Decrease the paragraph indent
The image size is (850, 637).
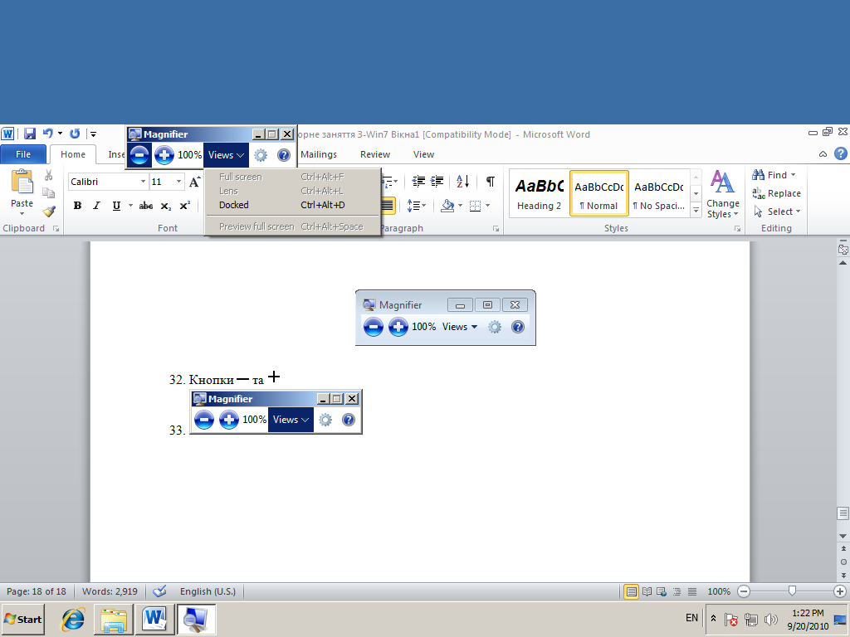point(418,181)
